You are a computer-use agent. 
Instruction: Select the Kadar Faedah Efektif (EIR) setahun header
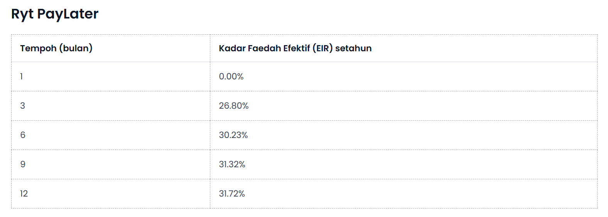[x=404, y=48]
